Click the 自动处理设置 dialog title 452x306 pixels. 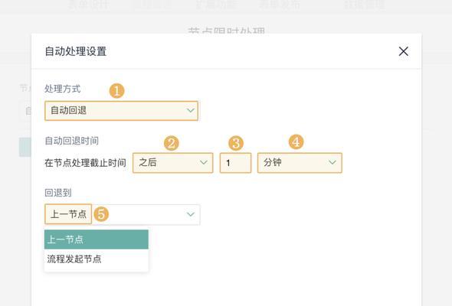pos(76,51)
